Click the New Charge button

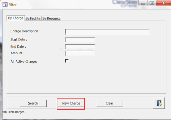[71, 103]
